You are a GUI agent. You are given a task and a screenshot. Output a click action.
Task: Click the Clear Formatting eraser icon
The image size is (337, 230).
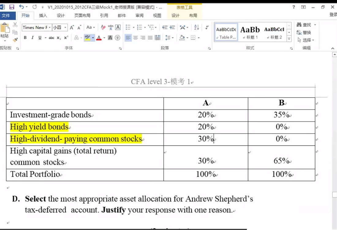point(103,27)
